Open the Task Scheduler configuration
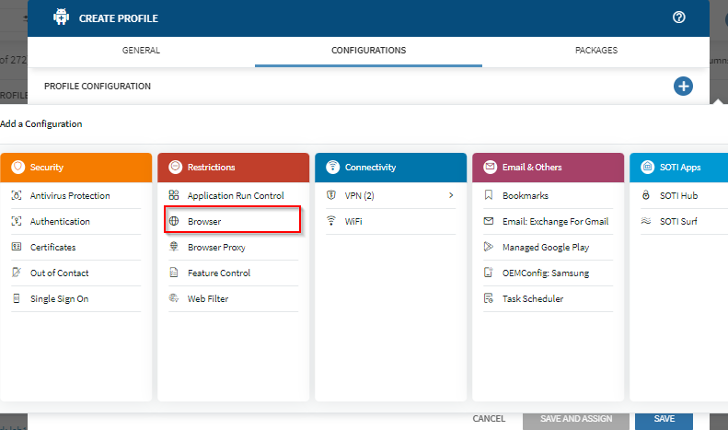 tap(532, 299)
